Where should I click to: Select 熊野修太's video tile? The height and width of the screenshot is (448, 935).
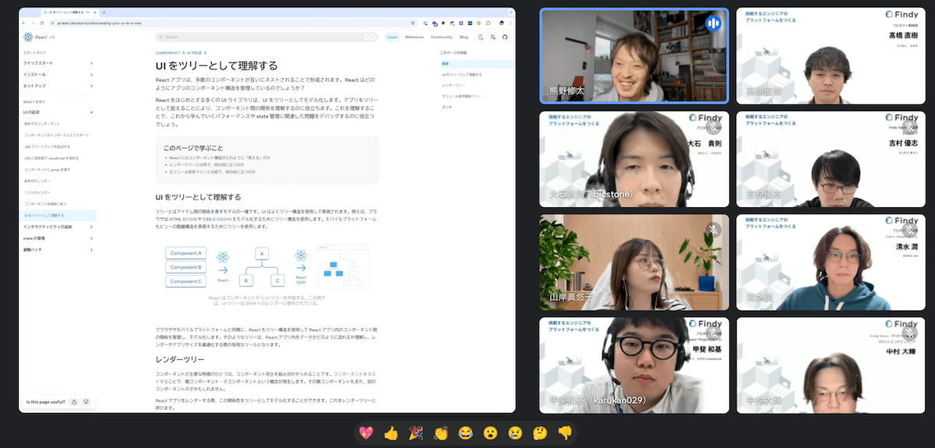point(633,57)
